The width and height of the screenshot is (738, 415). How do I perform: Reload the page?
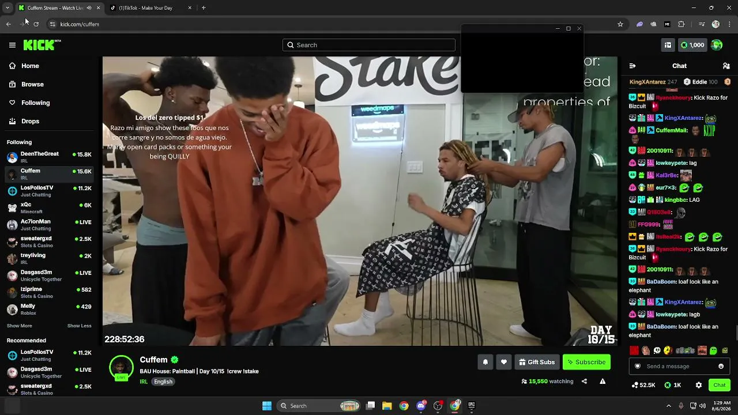pos(36,24)
